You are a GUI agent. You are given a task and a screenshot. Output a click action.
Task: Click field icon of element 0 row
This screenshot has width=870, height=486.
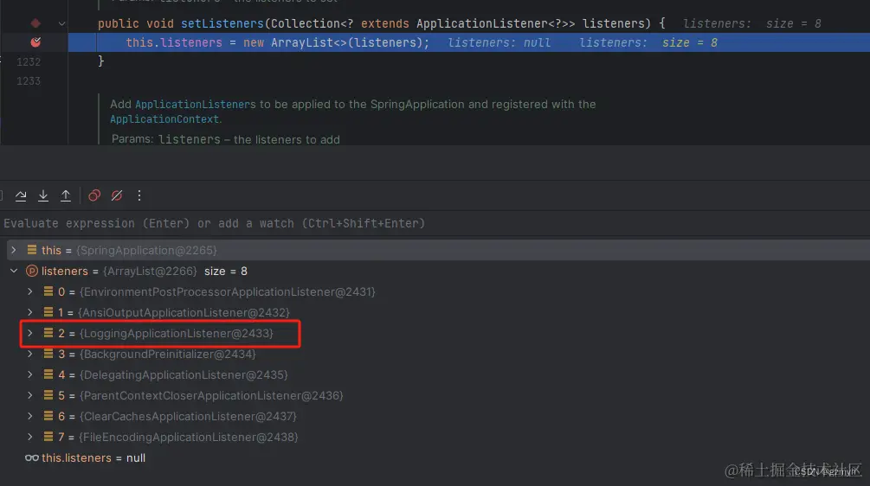[x=48, y=291]
